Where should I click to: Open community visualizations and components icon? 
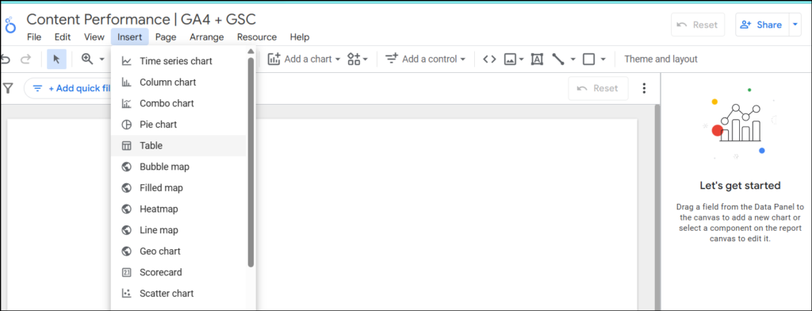coord(358,59)
